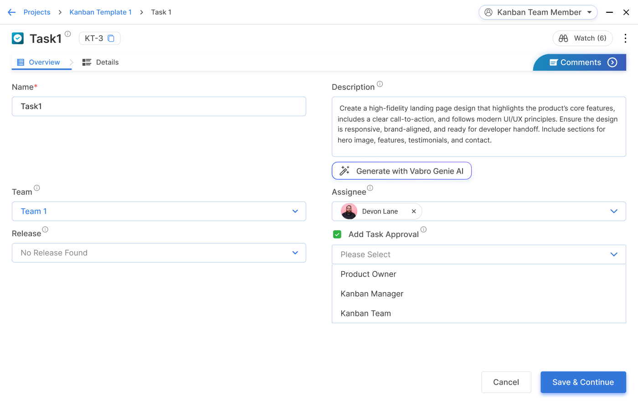Image resolution: width=638 pixels, height=403 pixels.
Task: Uncheck the Add Task Approval checkbox
Action: pos(337,234)
